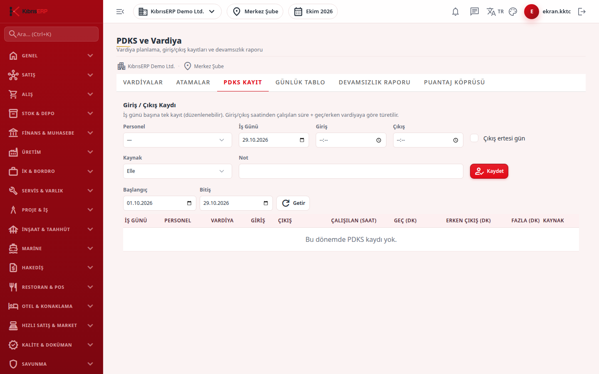Open the messages chat icon
Image resolution: width=599 pixels, height=374 pixels.
(475, 12)
